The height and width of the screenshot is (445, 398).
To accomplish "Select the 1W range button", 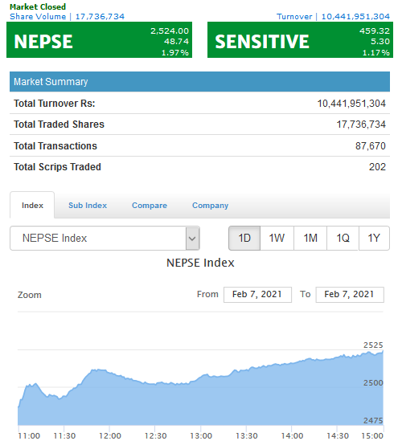I will point(277,238).
